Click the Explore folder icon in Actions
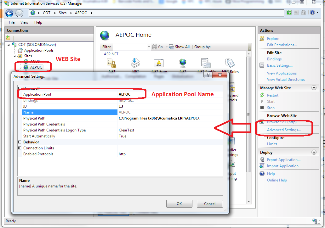 (x=262, y=38)
